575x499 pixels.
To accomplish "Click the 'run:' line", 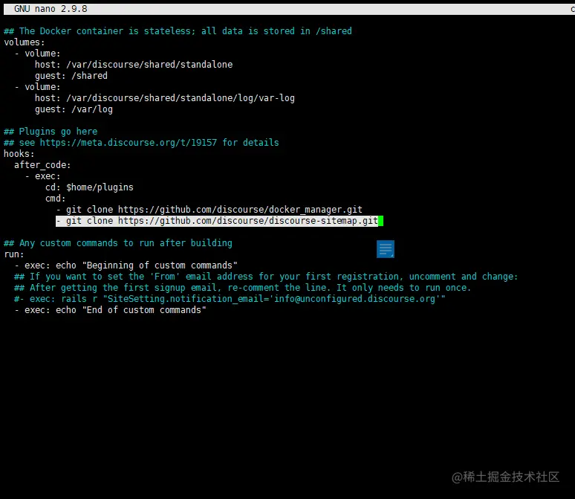I will point(14,254).
